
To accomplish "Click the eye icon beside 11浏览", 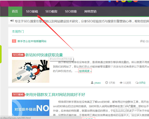I will click(121, 83).
